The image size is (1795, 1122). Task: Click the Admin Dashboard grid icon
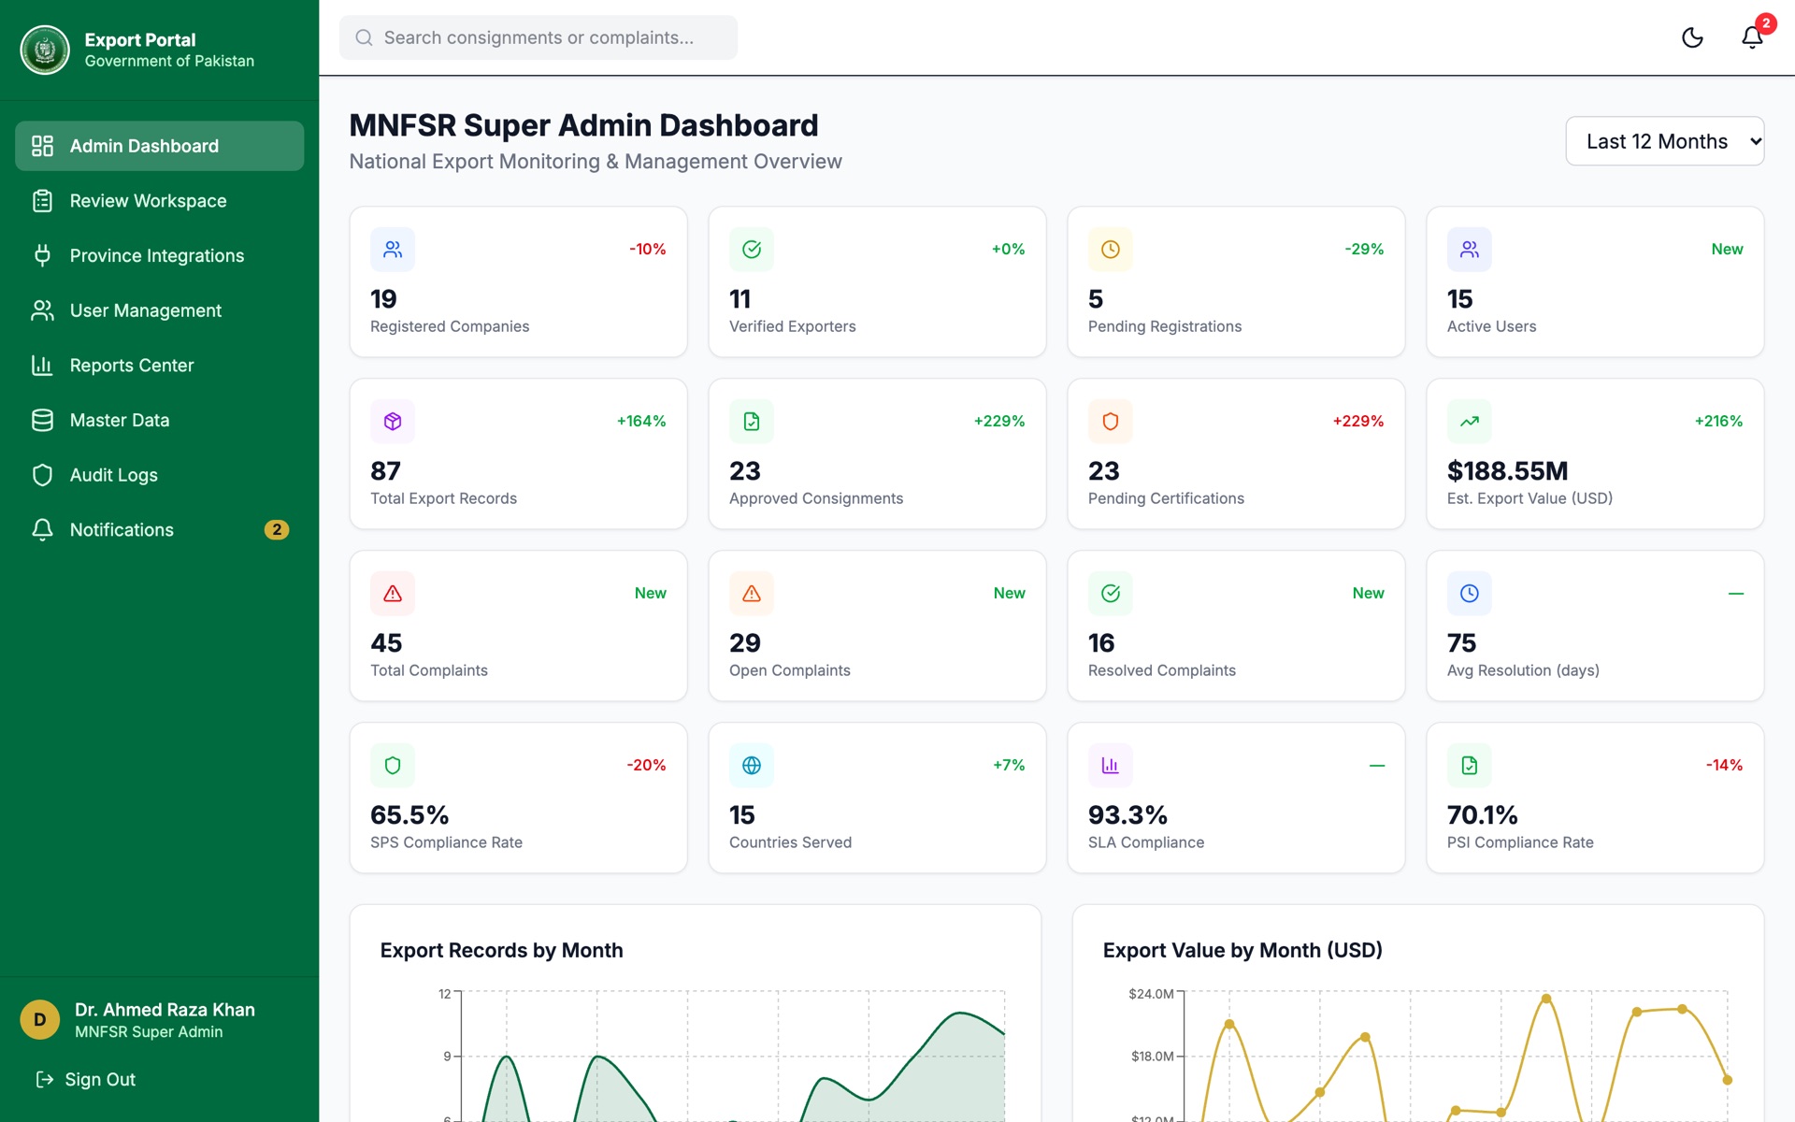[42, 146]
